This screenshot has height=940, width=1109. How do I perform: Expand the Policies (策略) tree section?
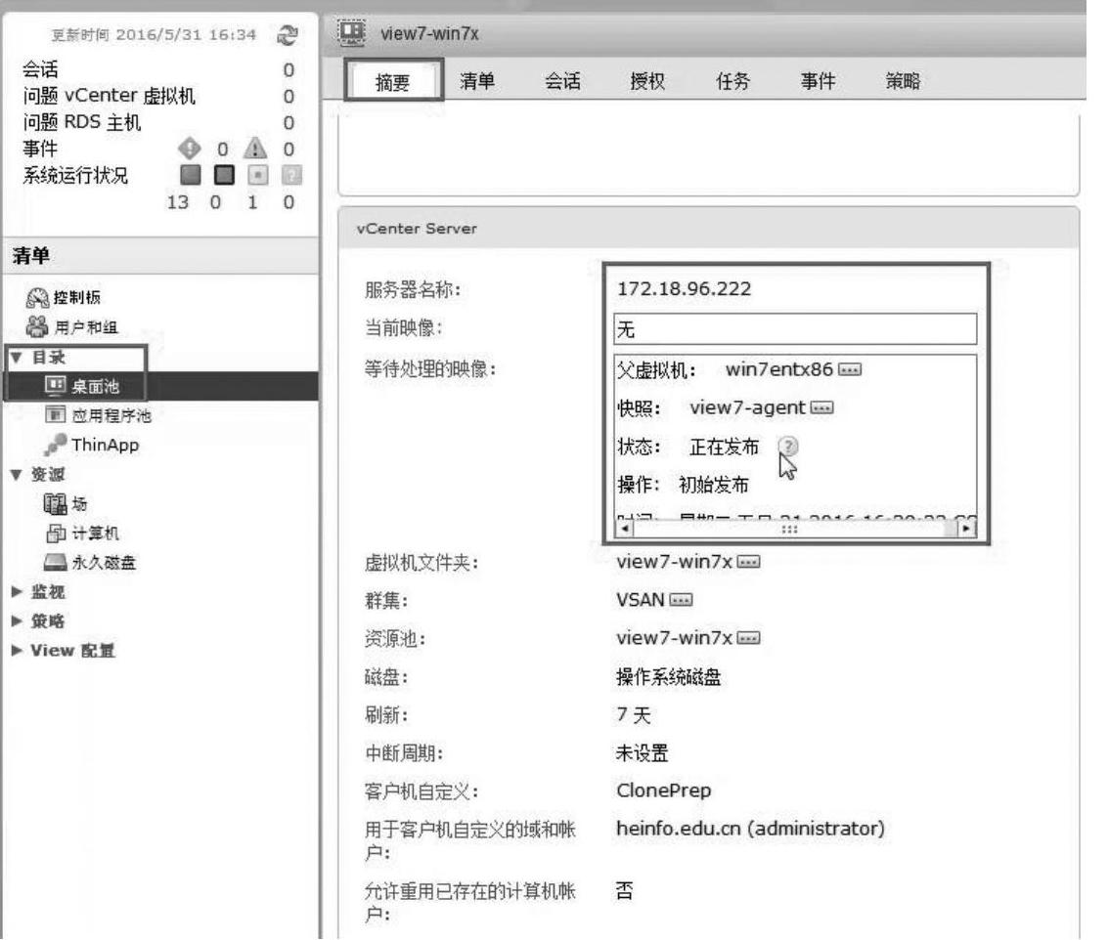[x=17, y=621]
